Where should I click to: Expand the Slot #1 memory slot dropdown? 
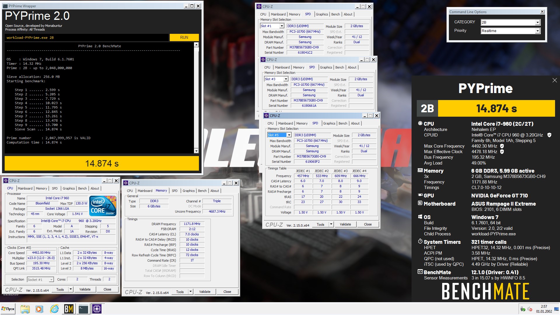coord(282,26)
